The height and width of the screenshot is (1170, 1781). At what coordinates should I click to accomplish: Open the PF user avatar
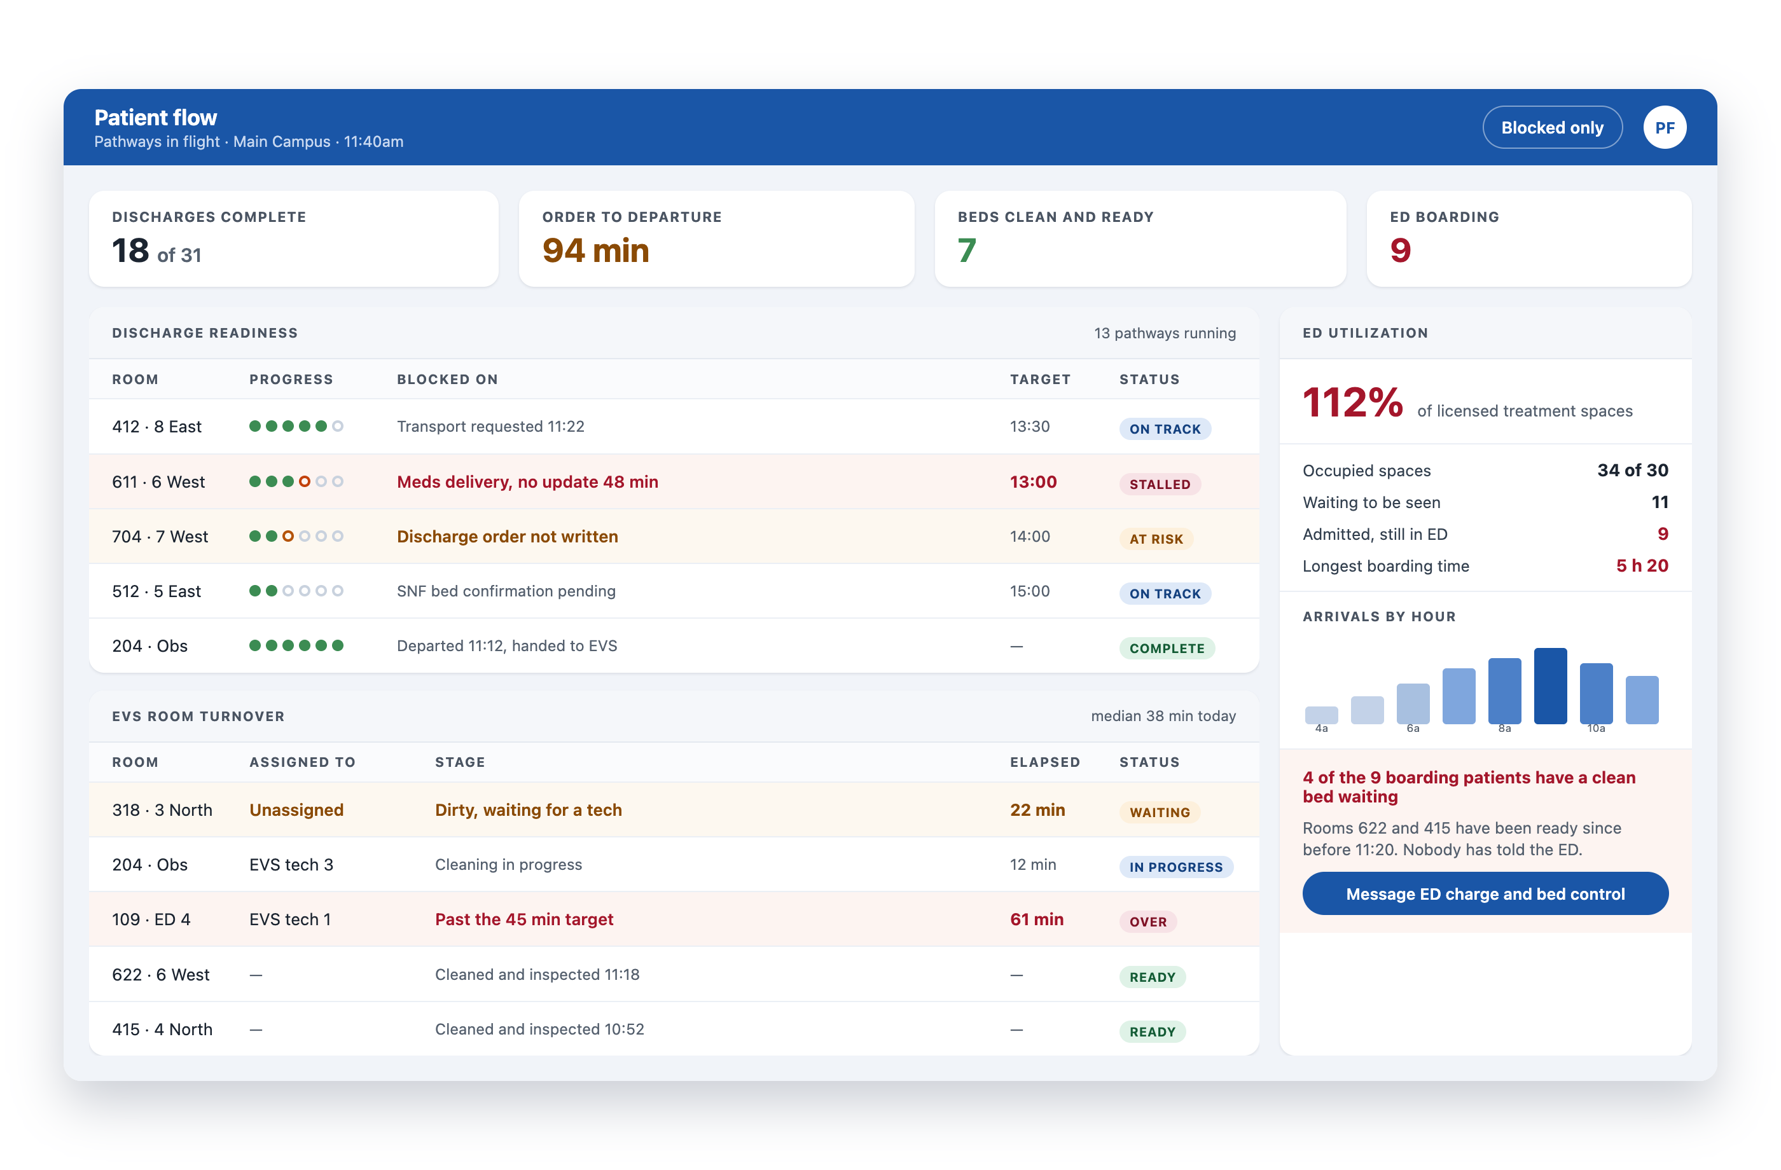[1664, 127]
